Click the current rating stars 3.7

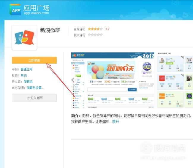[x=95, y=29]
